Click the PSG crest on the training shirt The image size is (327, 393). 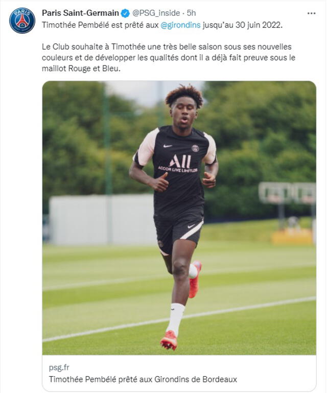(x=195, y=148)
